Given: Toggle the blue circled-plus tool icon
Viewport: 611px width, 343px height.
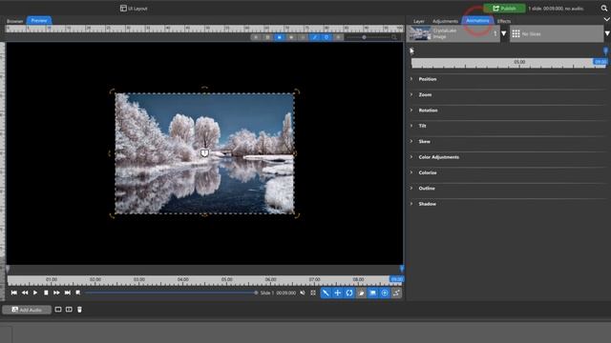Looking at the screenshot, I should click(385, 293).
